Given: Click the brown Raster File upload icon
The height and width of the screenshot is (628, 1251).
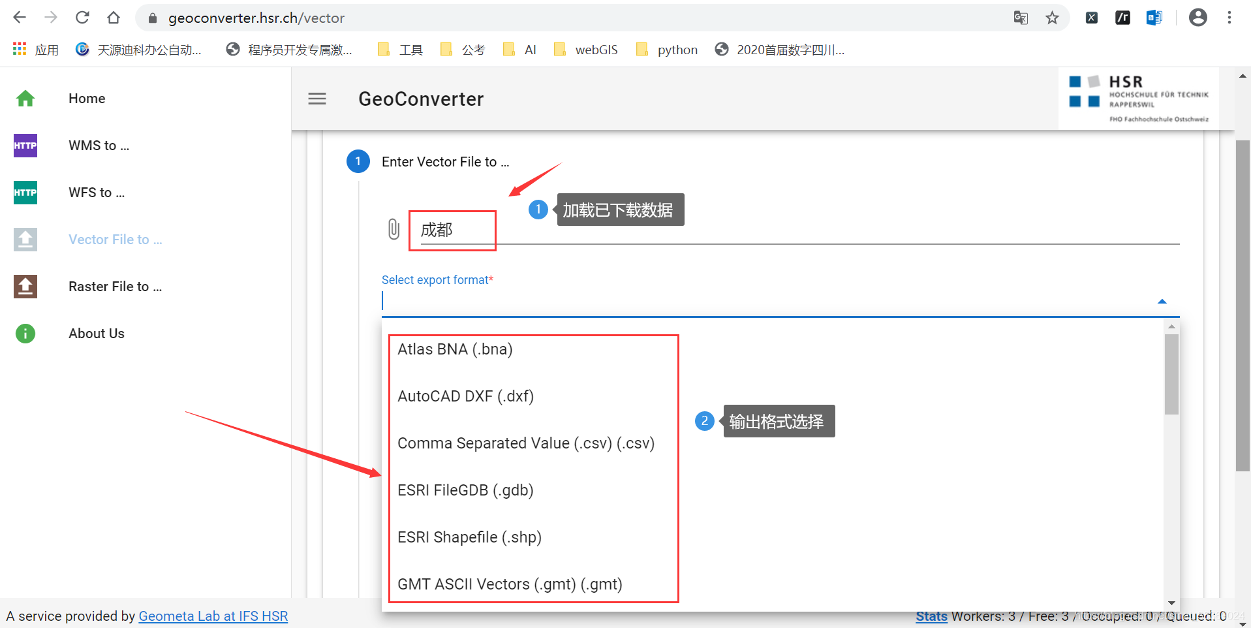Looking at the screenshot, I should pos(25,287).
